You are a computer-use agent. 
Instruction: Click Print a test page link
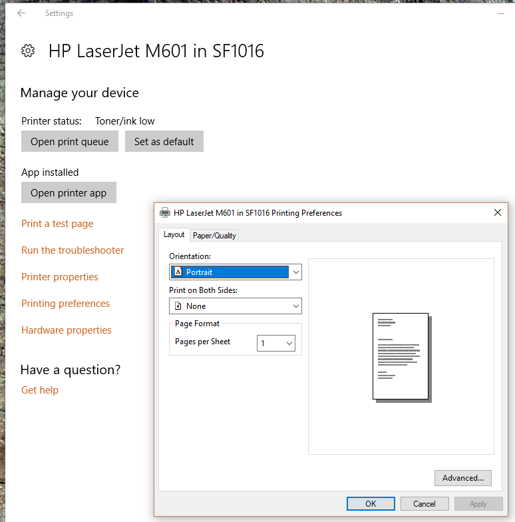57,224
